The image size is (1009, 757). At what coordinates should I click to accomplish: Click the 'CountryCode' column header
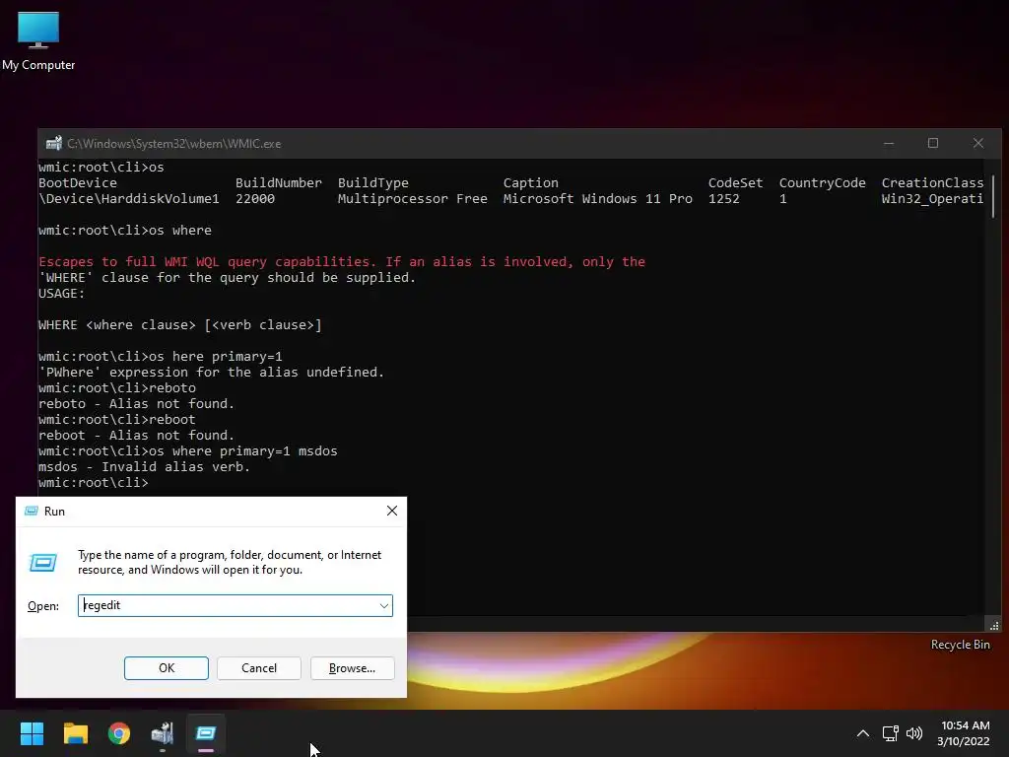point(823,182)
